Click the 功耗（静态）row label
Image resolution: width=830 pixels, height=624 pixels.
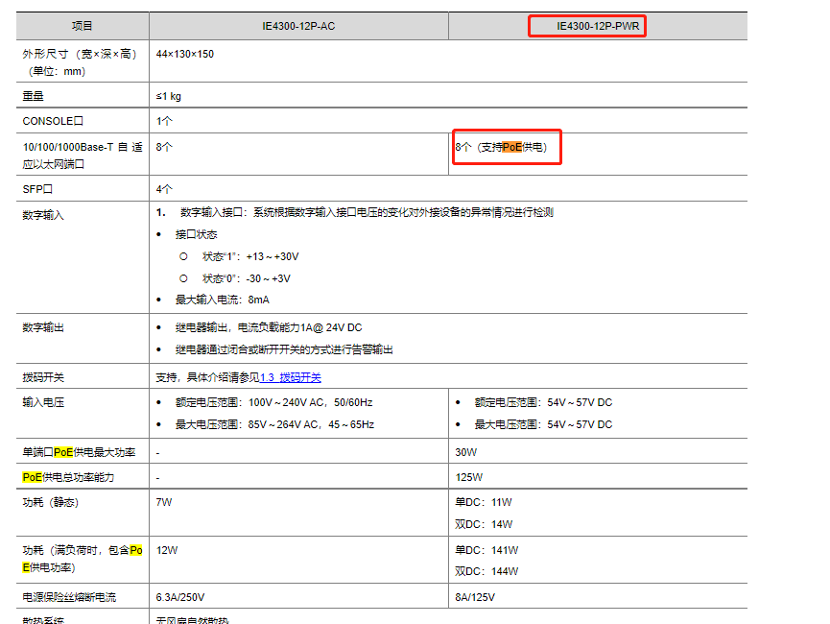pyautogui.click(x=50, y=502)
